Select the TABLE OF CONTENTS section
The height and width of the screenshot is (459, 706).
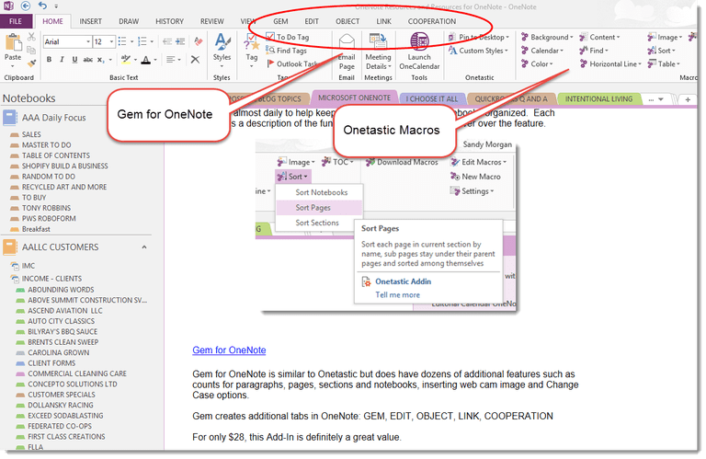tap(56, 155)
